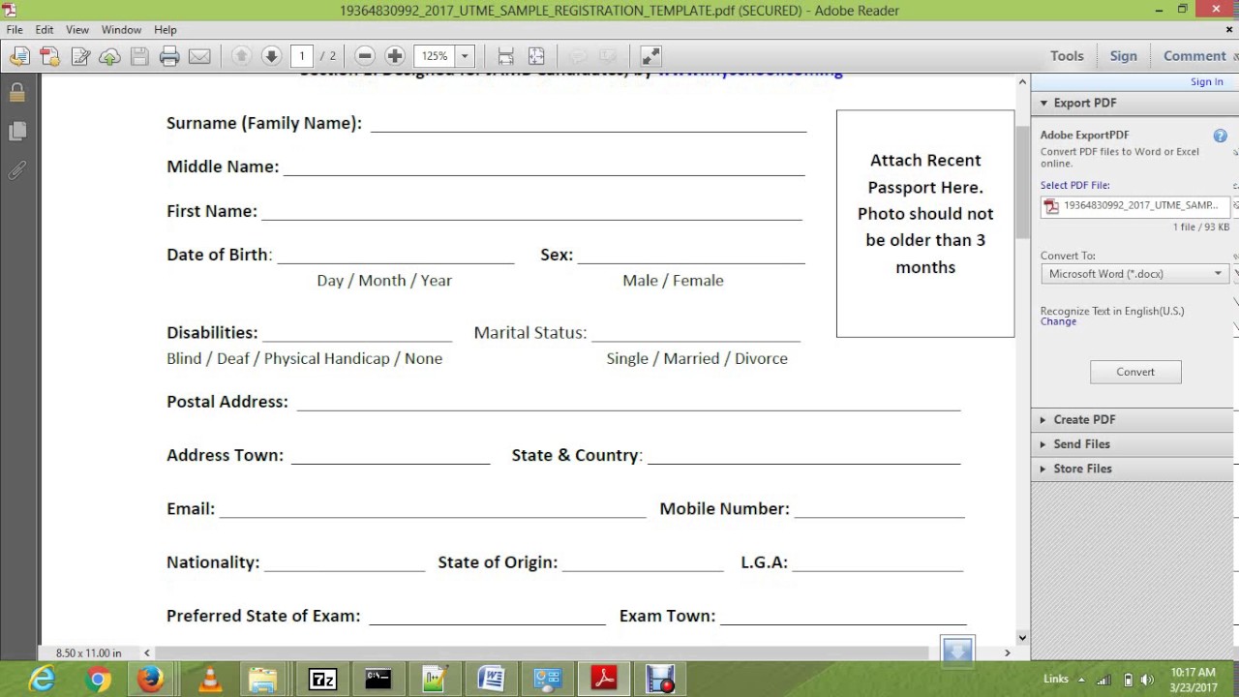The image size is (1239, 697).
Task: Open the Edit menu
Action: click(x=45, y=30)
